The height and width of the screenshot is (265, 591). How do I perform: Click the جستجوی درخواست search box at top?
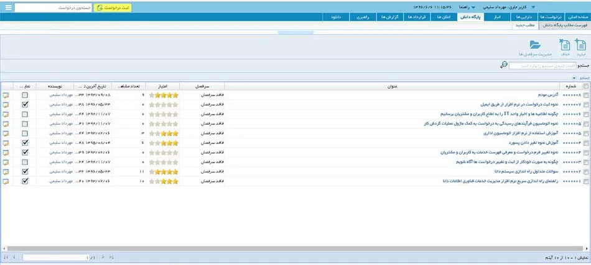tap(53, 7)
